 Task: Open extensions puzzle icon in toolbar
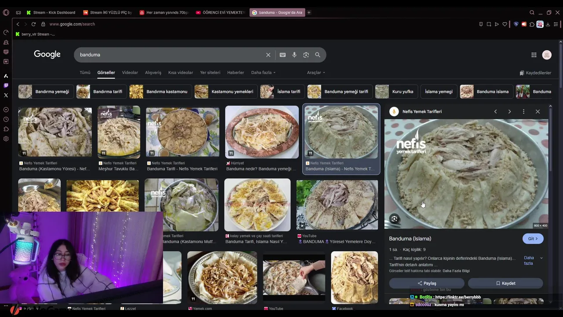coord(532,24)
